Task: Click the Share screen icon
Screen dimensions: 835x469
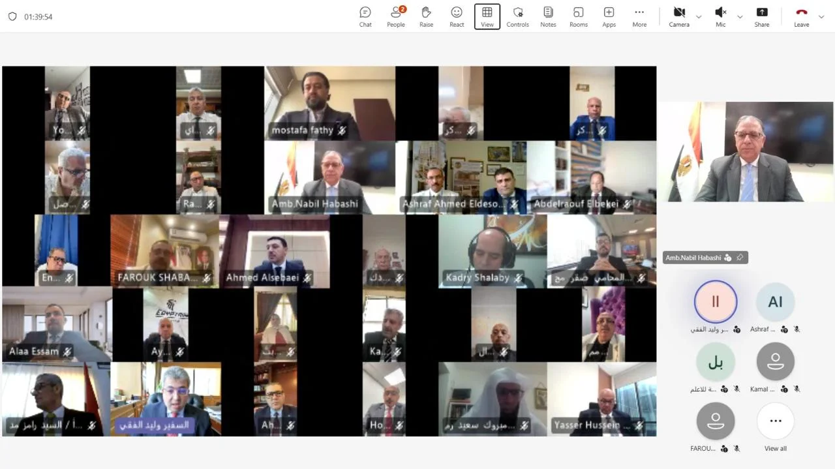Action: tap(761, 16)
